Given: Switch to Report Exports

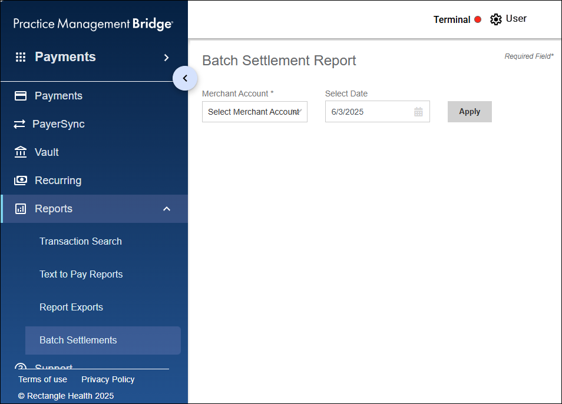Looking at the screenshot, I should 71,307.
